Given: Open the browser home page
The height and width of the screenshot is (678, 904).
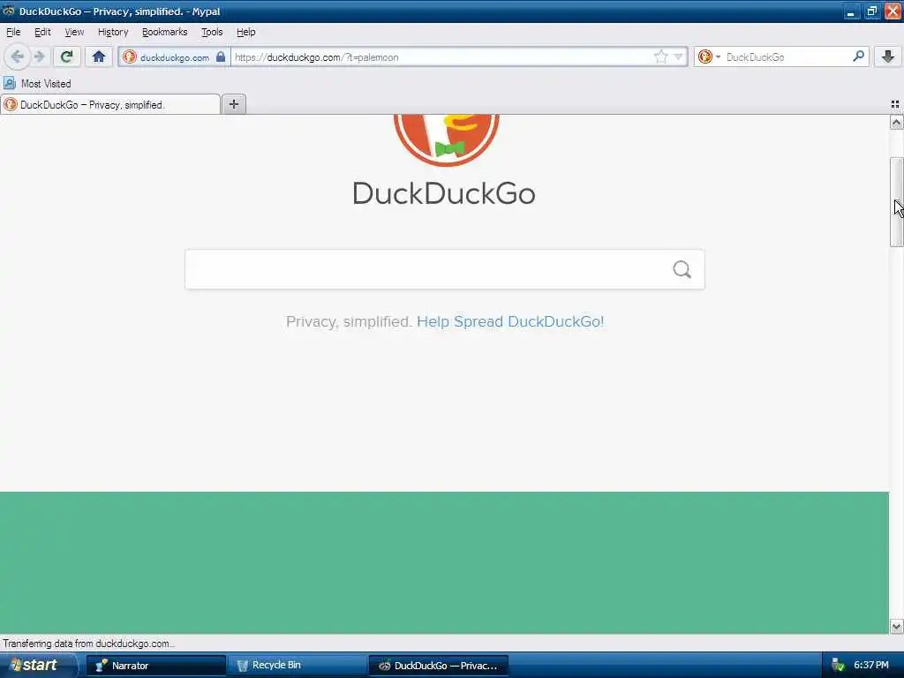Looking at the screenshot, I should (x=99, y=56).
